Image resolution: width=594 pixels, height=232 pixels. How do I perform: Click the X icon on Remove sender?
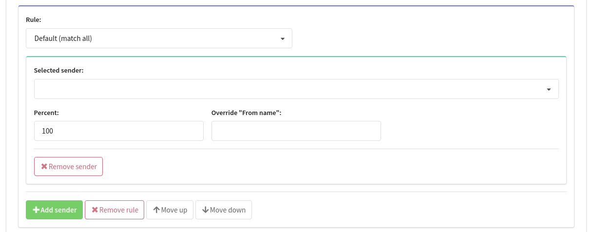44,167
